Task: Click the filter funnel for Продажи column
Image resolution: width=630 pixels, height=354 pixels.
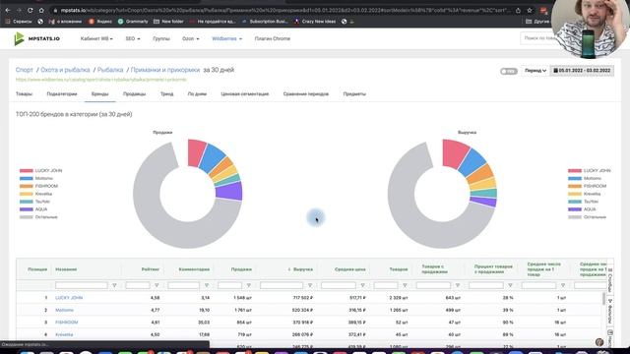Action: [249, 285]
